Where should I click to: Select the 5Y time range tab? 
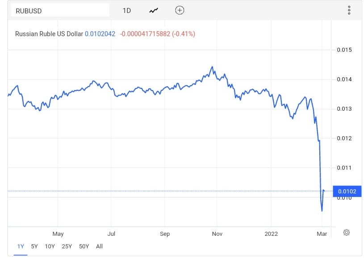tap(34, 246)
